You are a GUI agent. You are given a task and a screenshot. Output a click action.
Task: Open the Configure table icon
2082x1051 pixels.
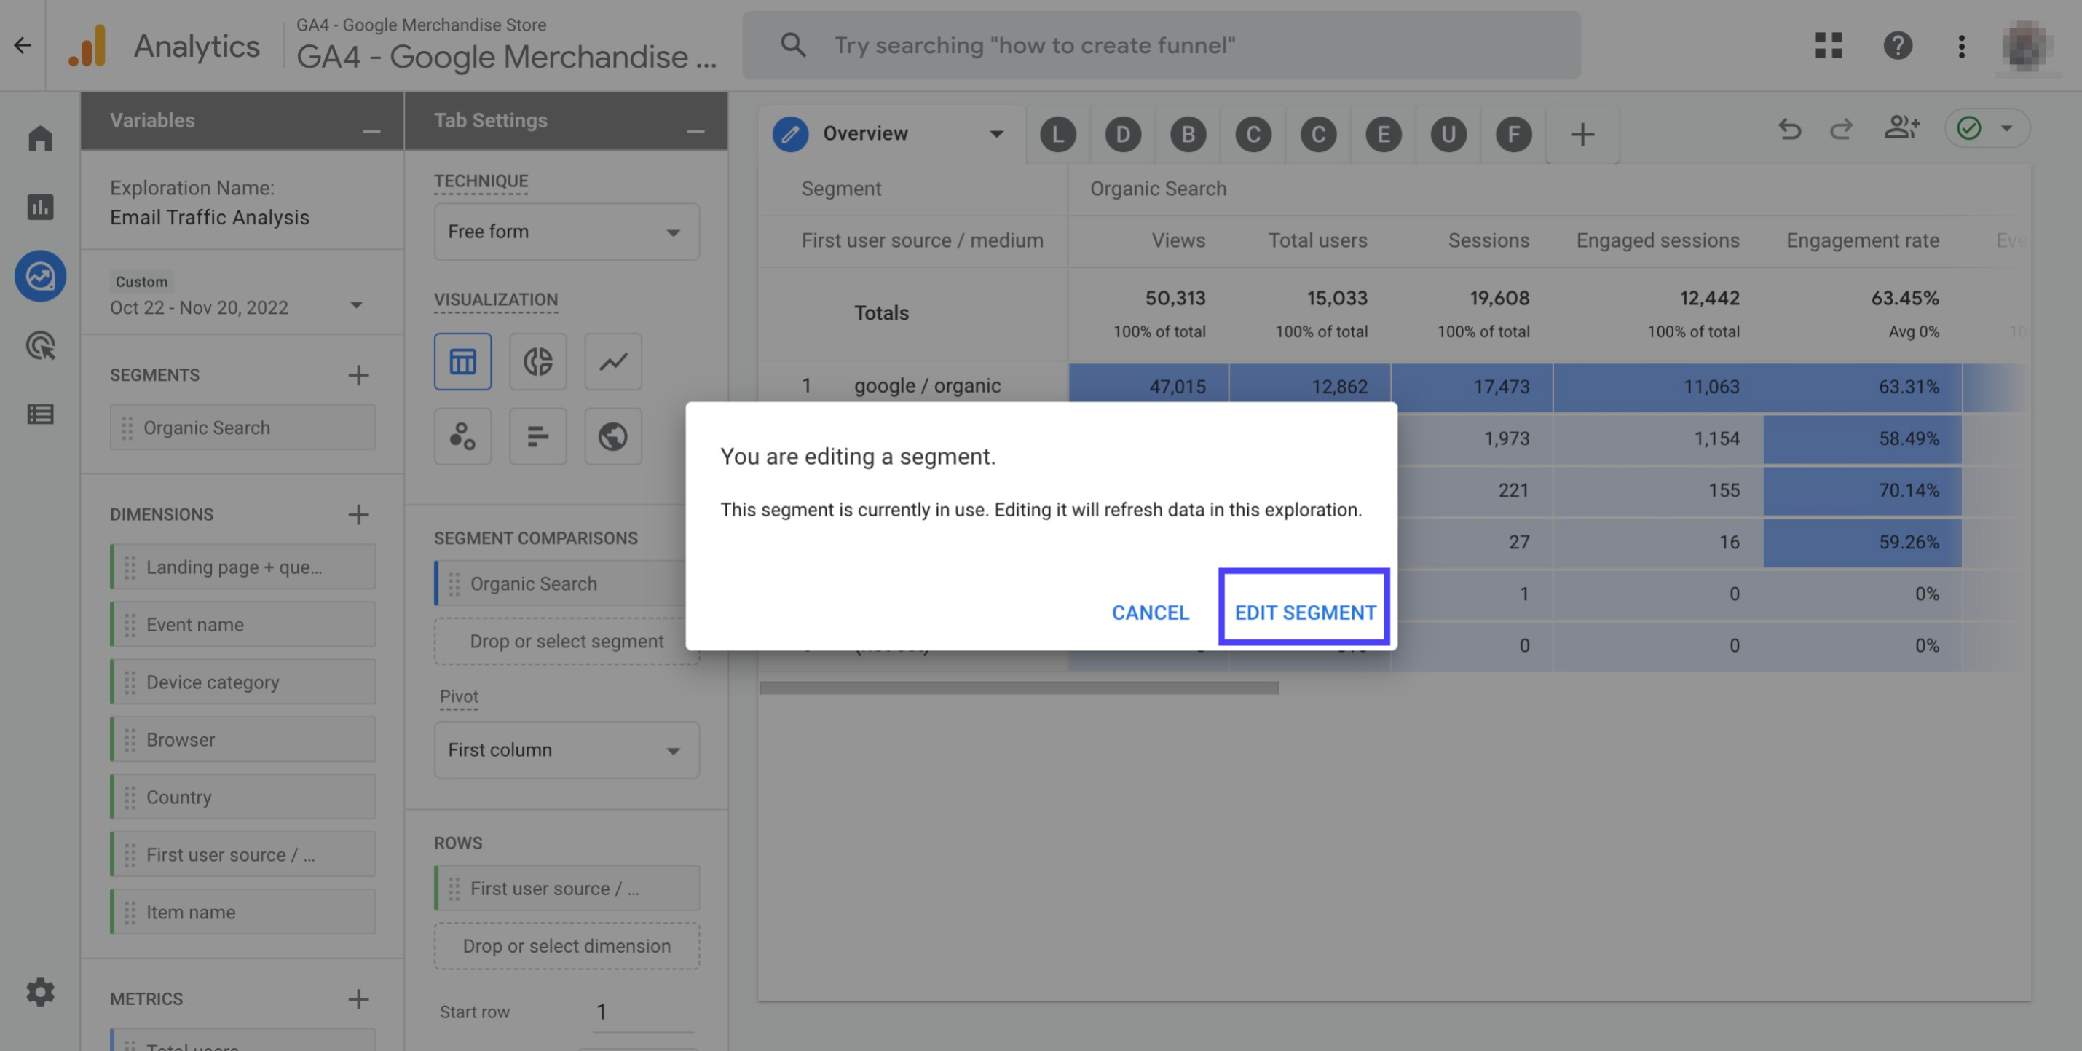(40, 414)
